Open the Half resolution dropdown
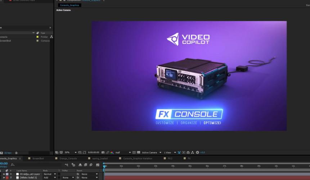Image resolution: width=310 pixels, height=180 pixels. [x=123, y=153]
